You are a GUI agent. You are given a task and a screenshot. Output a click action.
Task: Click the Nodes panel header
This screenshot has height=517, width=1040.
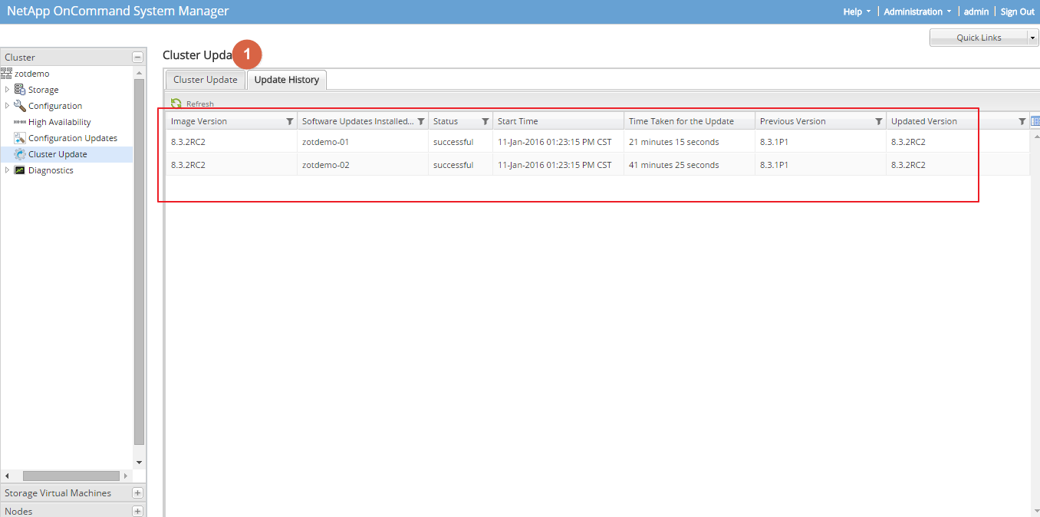pos(73,510)
